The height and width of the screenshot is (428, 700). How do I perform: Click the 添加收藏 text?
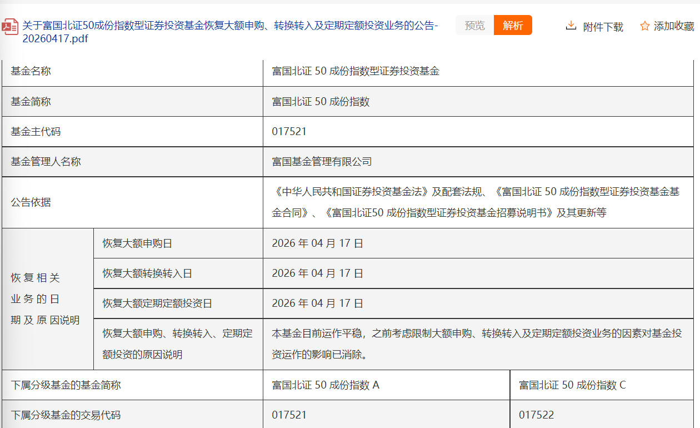[674, 26]
